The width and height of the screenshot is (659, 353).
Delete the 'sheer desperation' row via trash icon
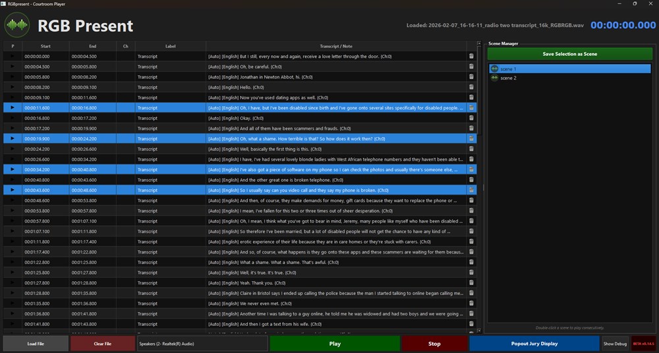(471, 211)
